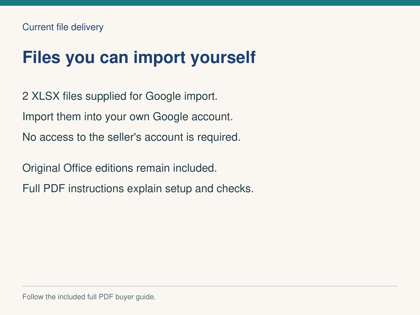
Task: Click "No access to the seller's account is required."
Action: pos(132,137)
